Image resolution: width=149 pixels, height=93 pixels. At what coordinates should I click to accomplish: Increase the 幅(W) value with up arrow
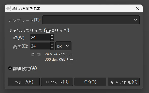pyautogui.click(x=52, y=35)
